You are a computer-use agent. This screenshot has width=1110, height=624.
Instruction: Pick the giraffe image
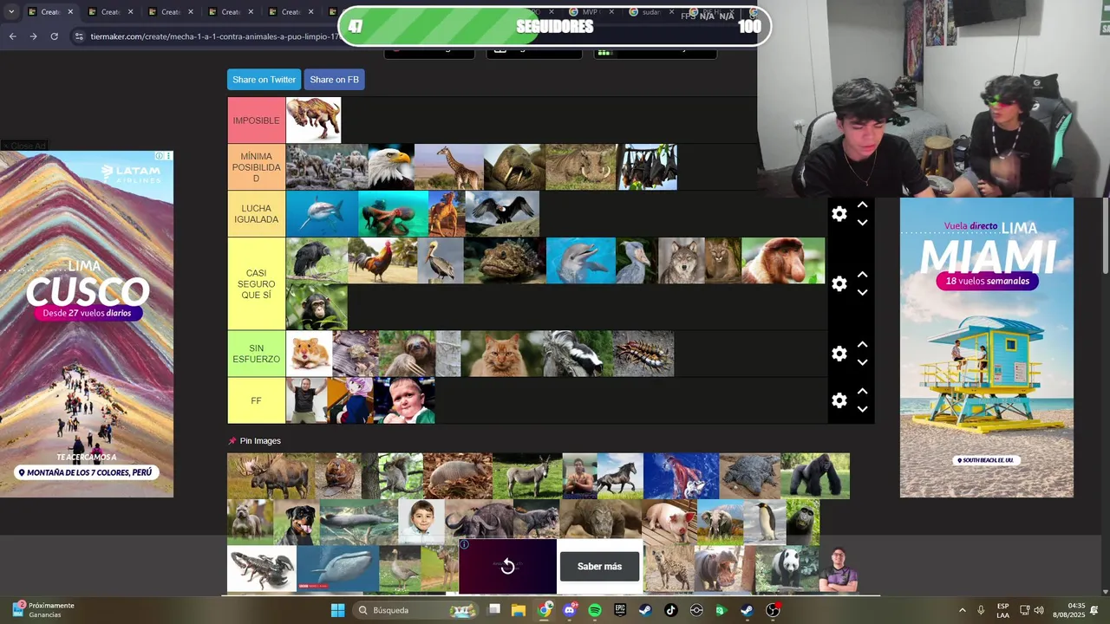tap(449, 167)
